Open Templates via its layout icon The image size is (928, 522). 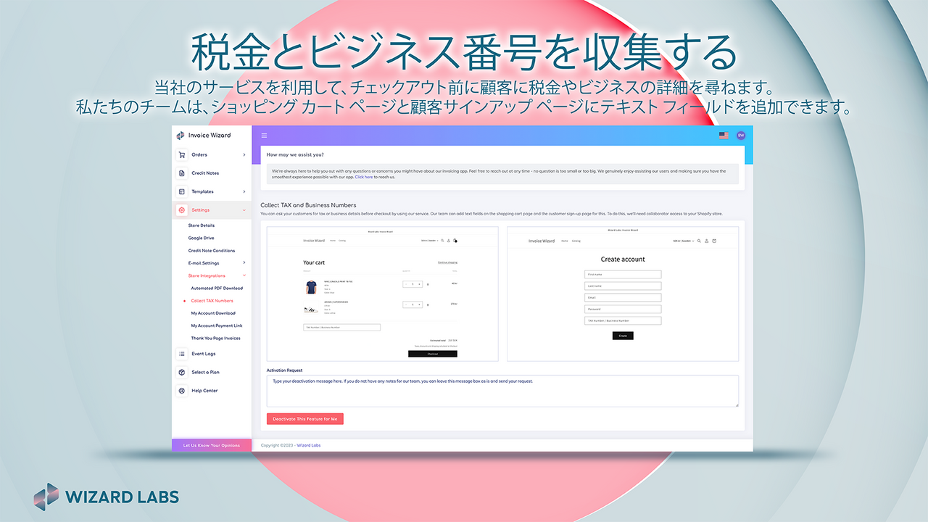[181, 191]
